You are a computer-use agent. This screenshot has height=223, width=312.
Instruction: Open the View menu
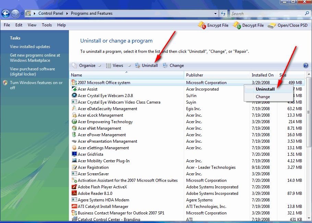click(x=32, y=25)
